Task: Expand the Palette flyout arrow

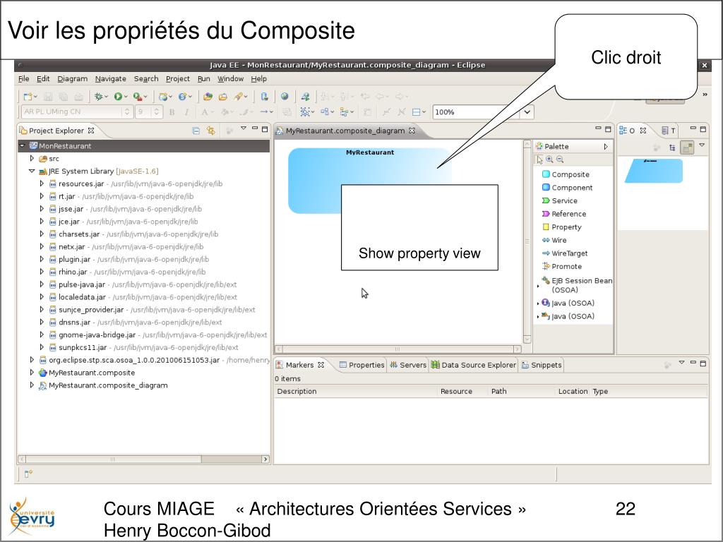Action: coord(606,147)
